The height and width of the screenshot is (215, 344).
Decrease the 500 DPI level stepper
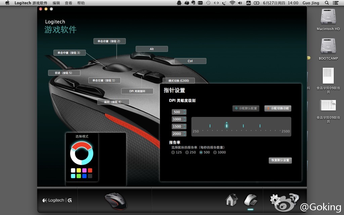pyautogui.click(x=184, y=113)
